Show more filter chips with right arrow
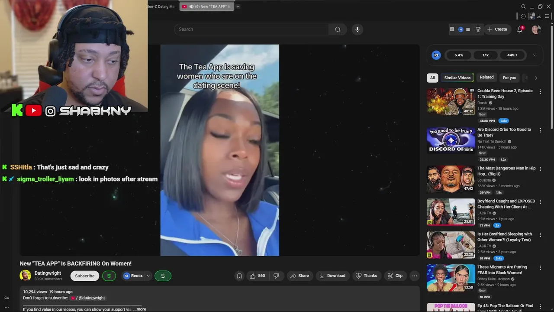The height and width of the screenshot is (312, 554). tap(535, 78)
